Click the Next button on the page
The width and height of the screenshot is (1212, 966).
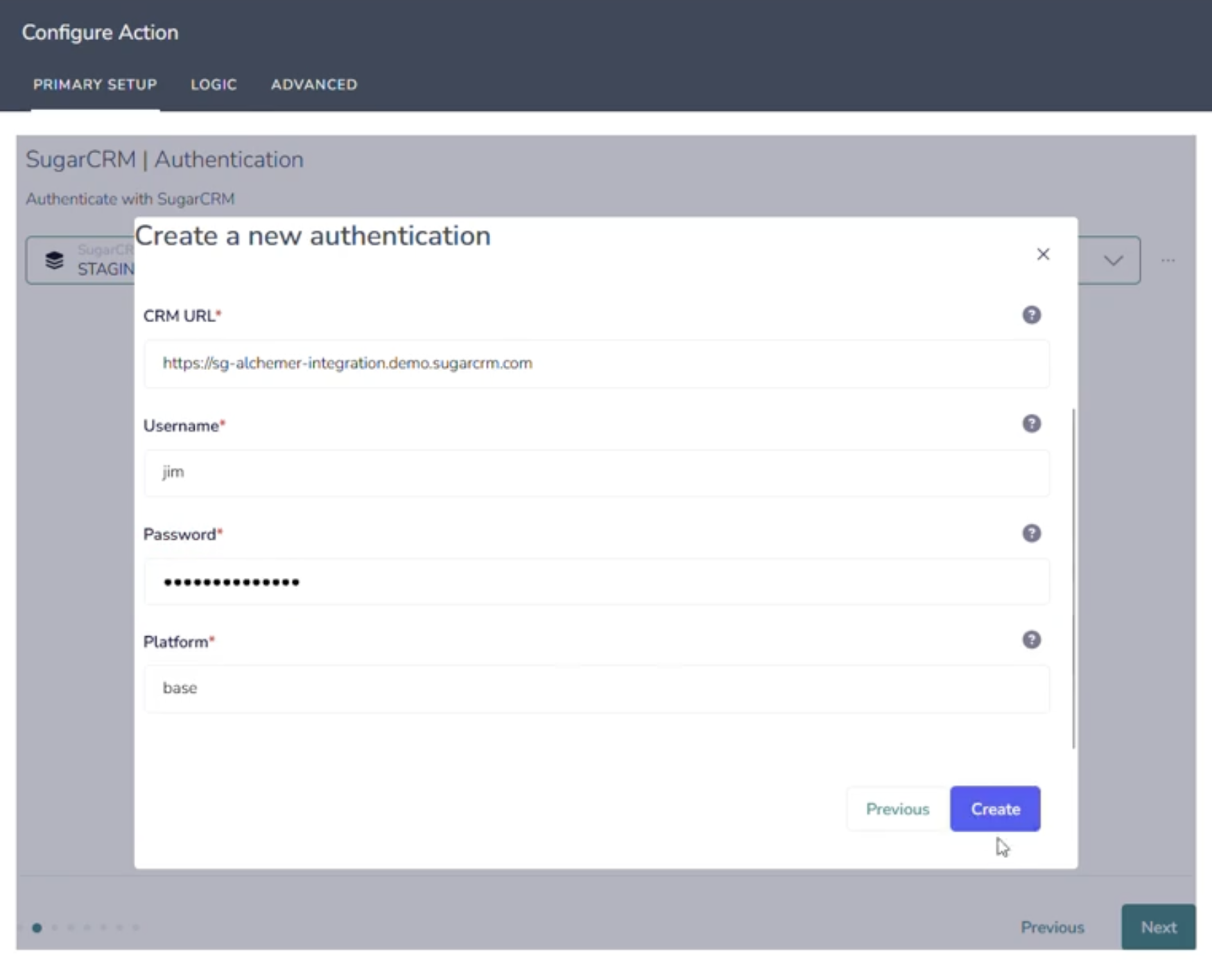click(x=1159, y=927)
